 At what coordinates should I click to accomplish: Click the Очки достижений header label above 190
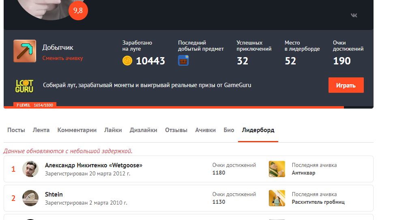[x=348, y=46]
